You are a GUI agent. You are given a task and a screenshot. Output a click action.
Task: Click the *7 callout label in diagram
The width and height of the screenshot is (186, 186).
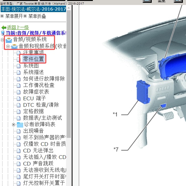[x=116, y=149]
